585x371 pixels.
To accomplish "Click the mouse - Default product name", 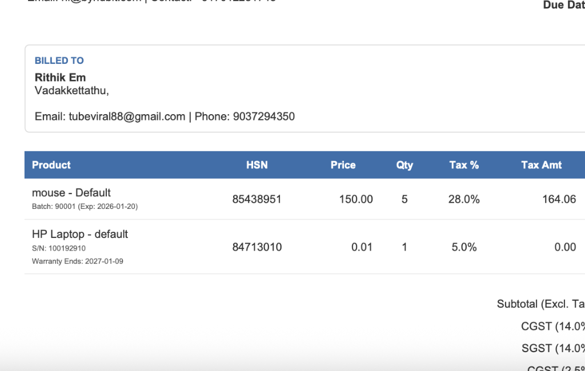I will [x=71, y=192].
